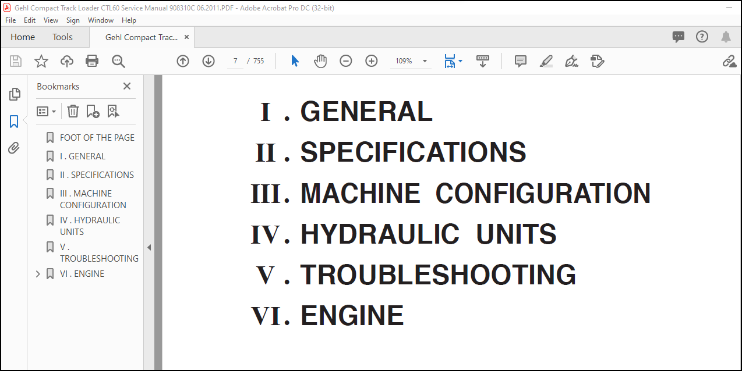Click the HYDRAULIC UNITS heading in document

[x=428, y=234]
